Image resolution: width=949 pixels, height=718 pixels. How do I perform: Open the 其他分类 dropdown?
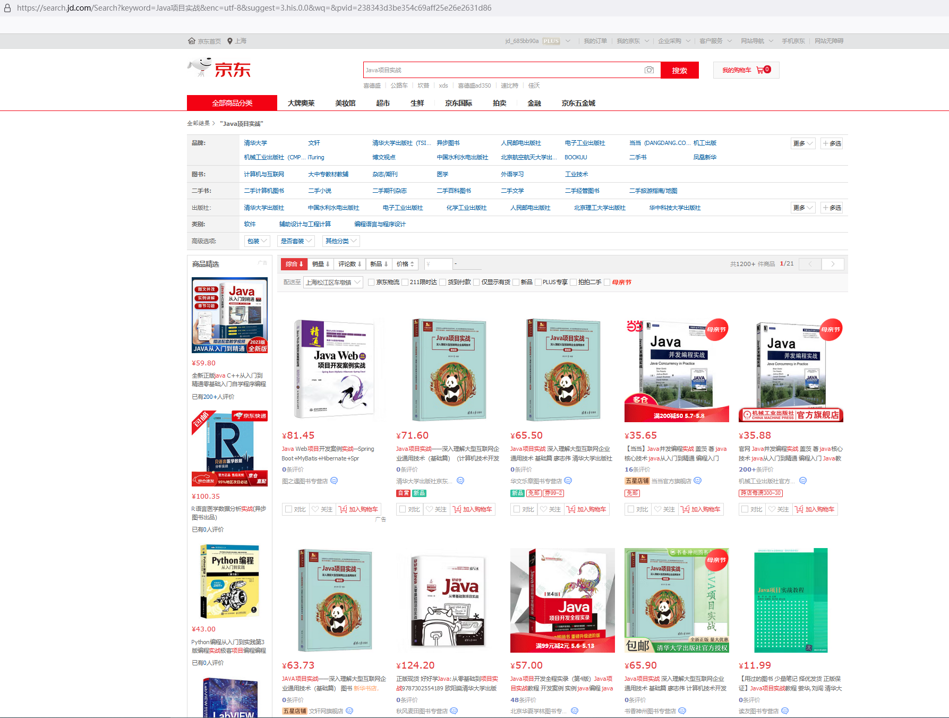coord(341,241)
